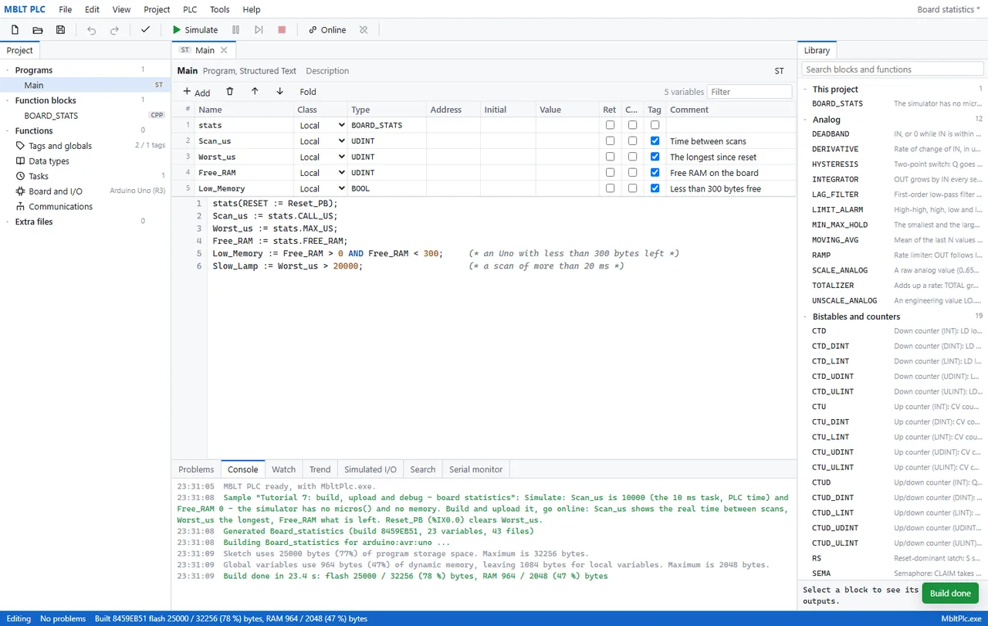
Task: Create a new project file
Action: tap(15, 29)
